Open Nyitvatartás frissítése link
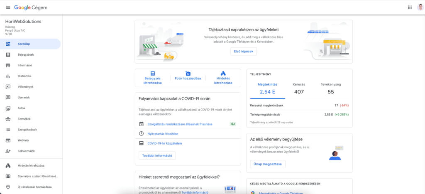The image size is (425, 194). pyautogui.click(x=163, y=134)
